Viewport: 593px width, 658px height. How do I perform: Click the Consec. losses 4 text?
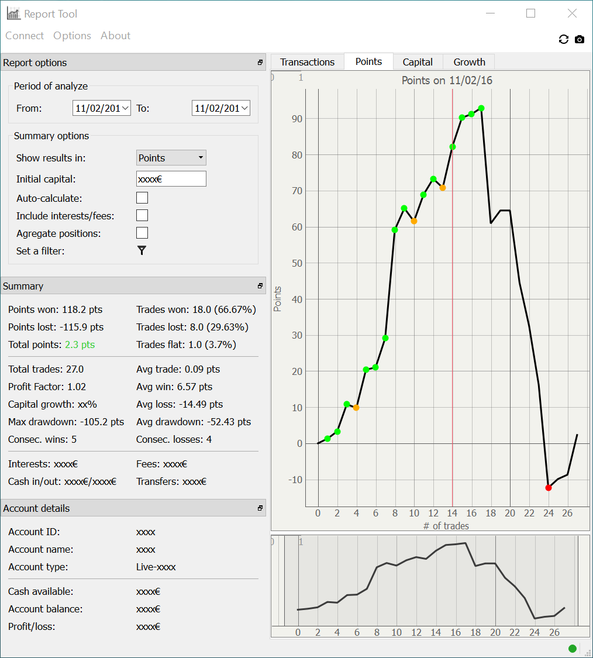click(174, 439)
